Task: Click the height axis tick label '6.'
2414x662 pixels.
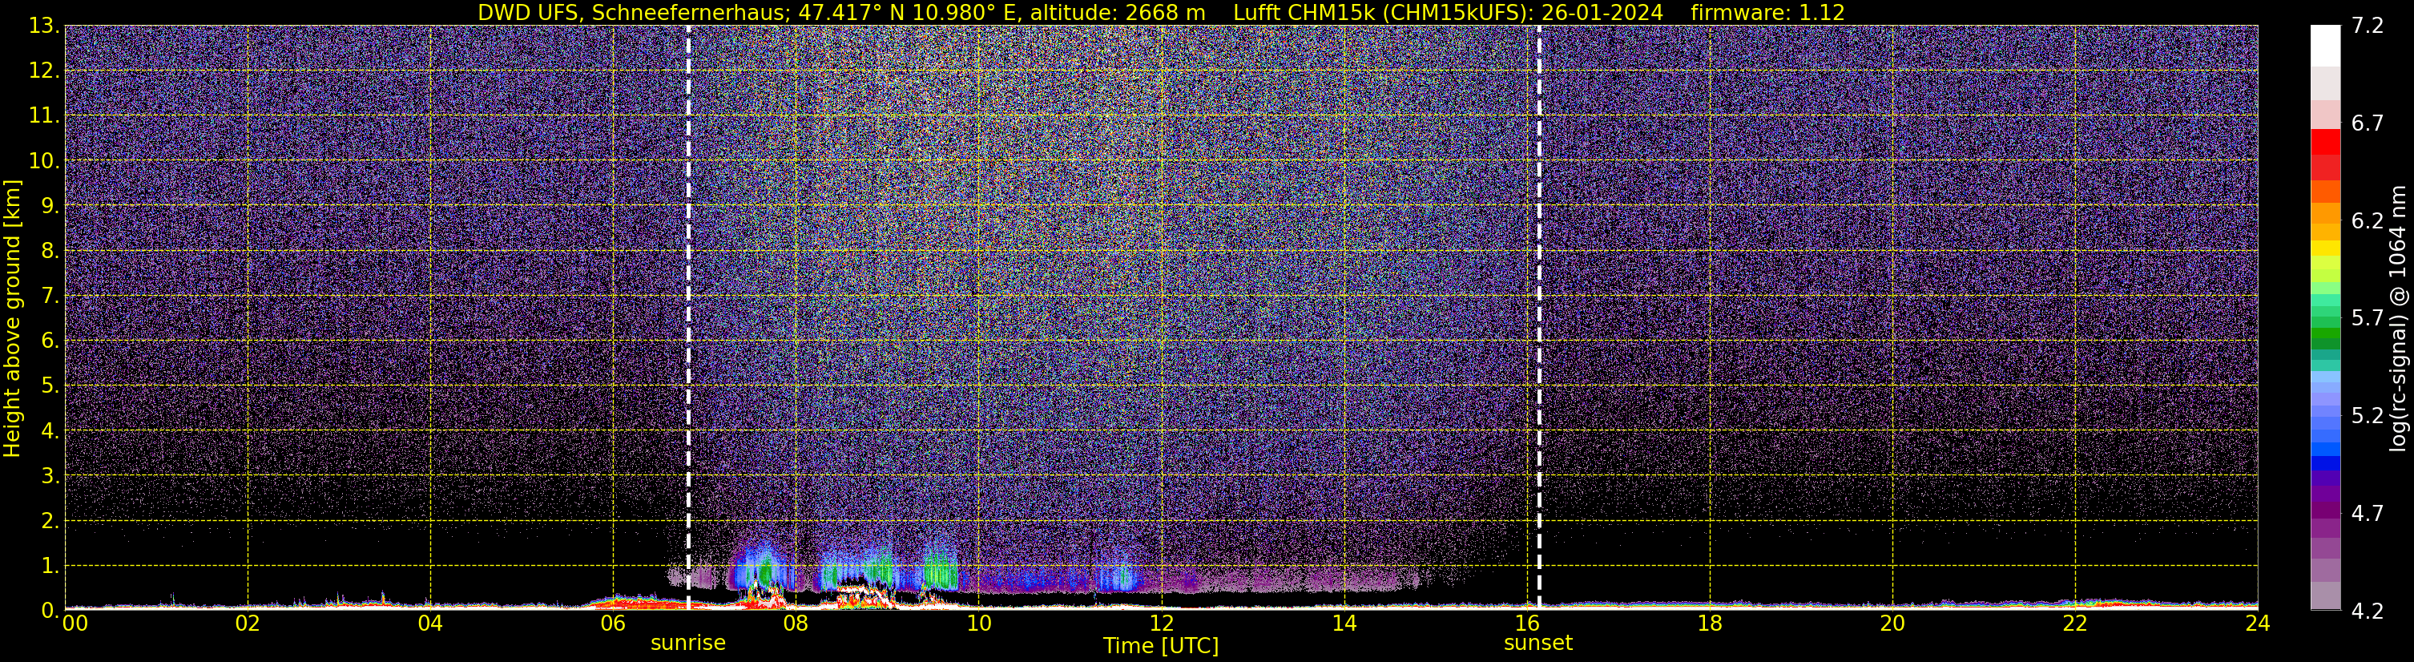Action: click(x=50, y=341)
